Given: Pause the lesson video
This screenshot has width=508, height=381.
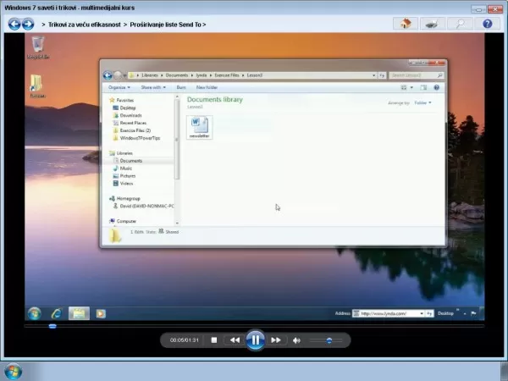Looking at the screenshot, I should point(256,340).
